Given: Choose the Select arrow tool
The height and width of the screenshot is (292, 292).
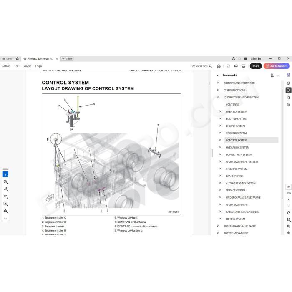Looking at the screenshot, I should click(5, 174).
